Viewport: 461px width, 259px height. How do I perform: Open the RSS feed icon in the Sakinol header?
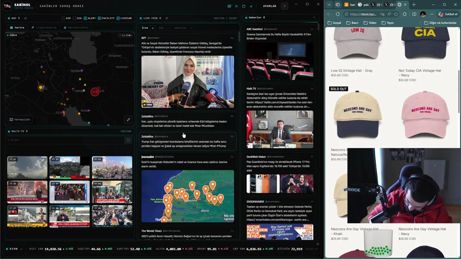tap(237, 6)
